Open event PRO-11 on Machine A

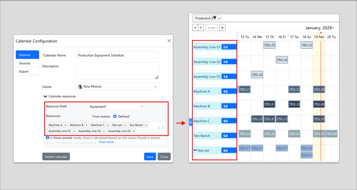(245, 89)
